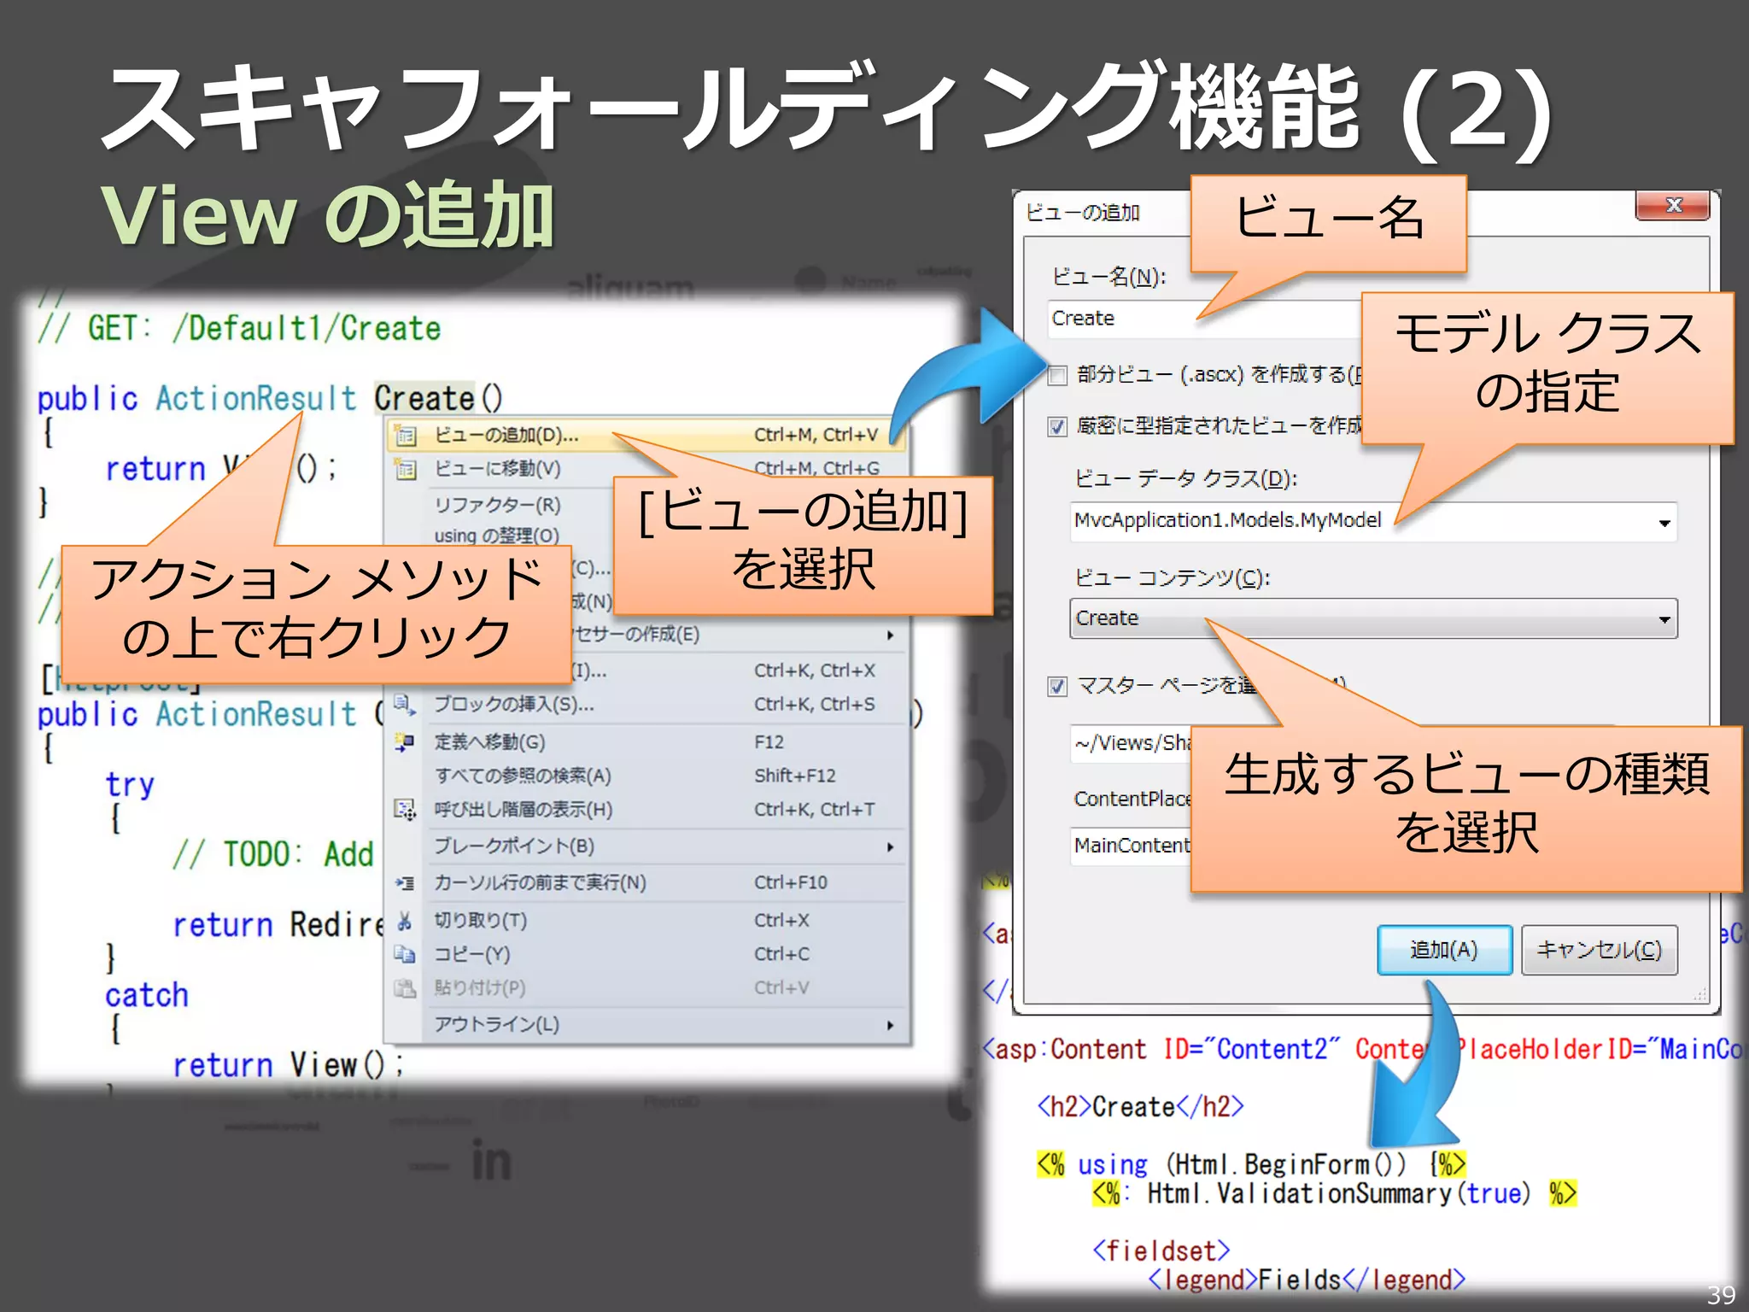
Task: Click the キャンセル(C) button
Action: pos(1599,950)
